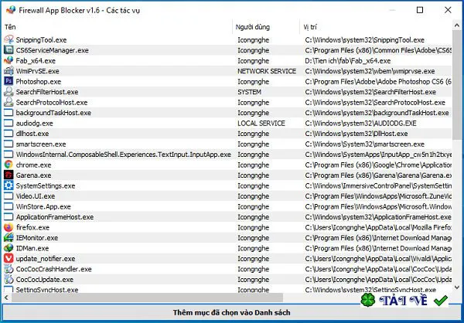Click the vertical scrollbar up arrow
Image resolution: width=464 pixels, height=323 pixels.
point(456,25)
